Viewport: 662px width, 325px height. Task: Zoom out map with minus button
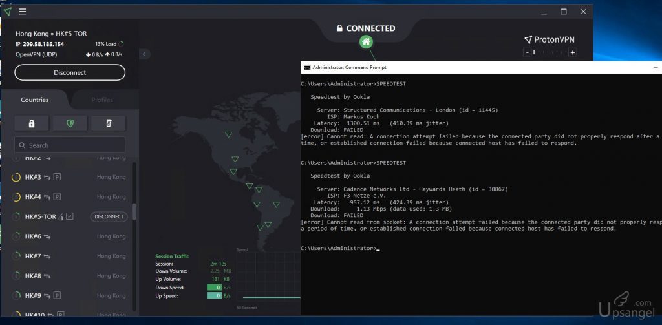[x=527, y=52]
